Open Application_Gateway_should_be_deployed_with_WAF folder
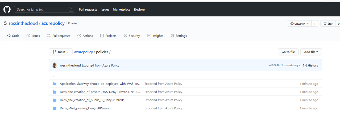This screenshot has height=123, width=340. coord(100,84)
